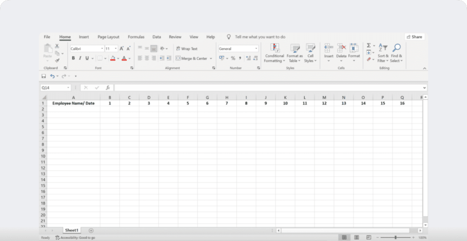This screenshot has width=467, height=241.
Task: Expand the General number format dropdown
Action: pos(256,49)
